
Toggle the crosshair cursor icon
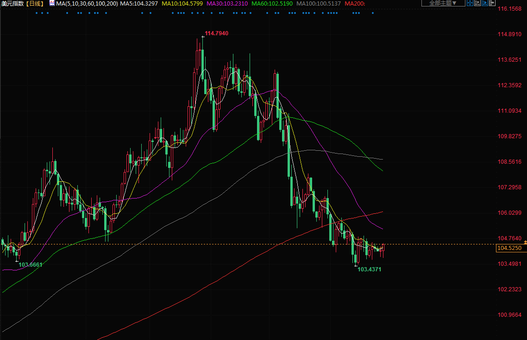tap(470, 3)
